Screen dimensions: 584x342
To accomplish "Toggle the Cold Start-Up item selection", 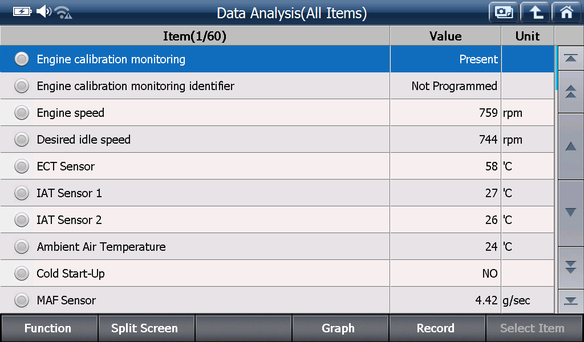I will tap(22, 274).
